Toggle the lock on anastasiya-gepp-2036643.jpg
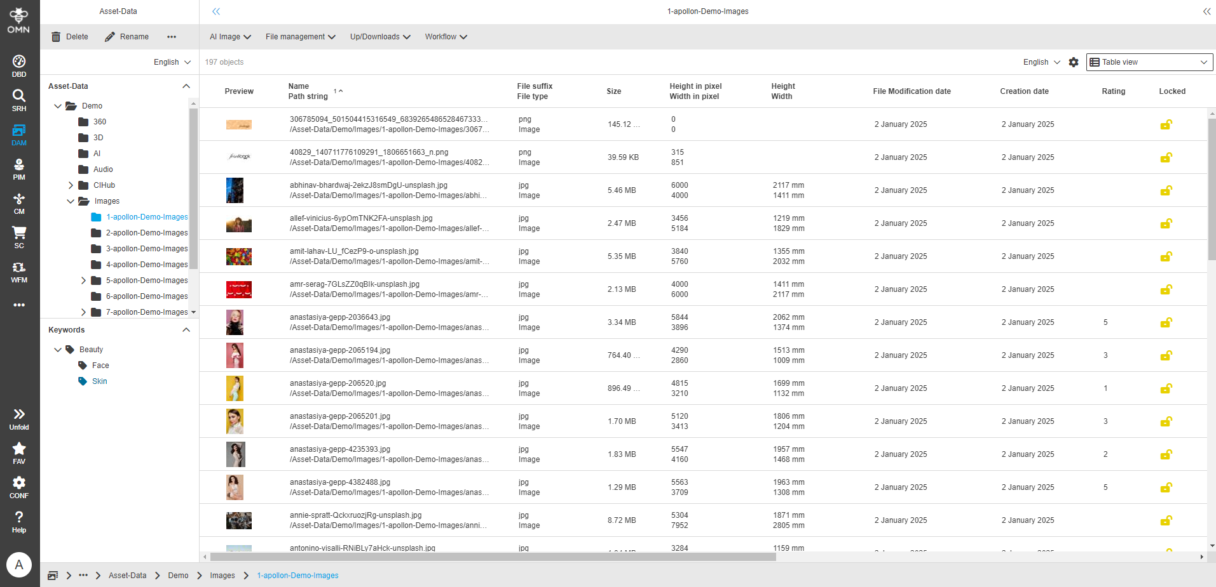This screenshot has height=587, width=1216. click(1166, 322)
